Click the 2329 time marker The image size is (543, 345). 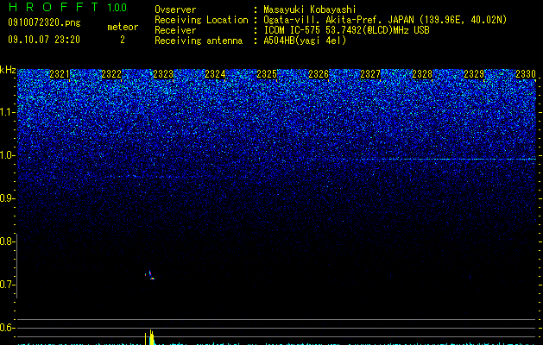pos(474,74)
